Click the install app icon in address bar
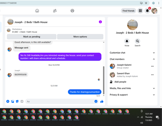 pyautogui.click(x=141, y=3)
